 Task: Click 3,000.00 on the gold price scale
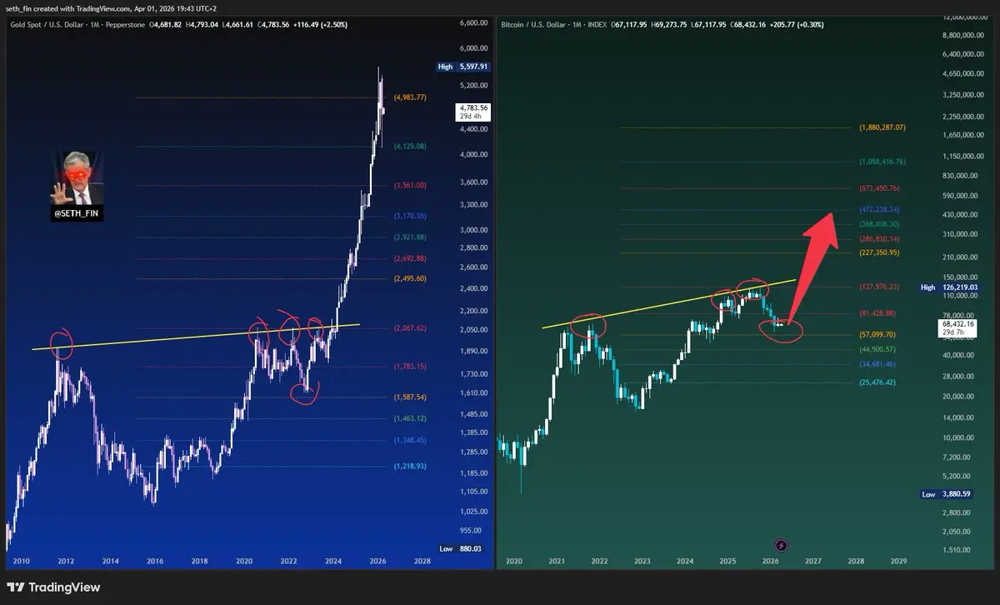pyautogui.click(x=473, y=230)
